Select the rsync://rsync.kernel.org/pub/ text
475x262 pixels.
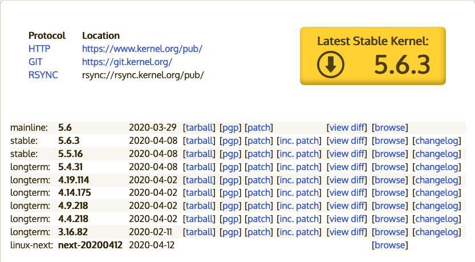click(143, 75)
